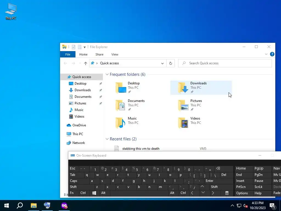281x211 pixels.
Task: Select Documents in navigation pane
Action: click(83, 97)
